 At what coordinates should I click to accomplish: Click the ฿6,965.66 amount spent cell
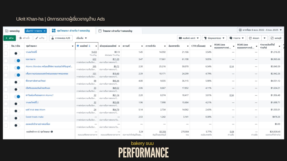[x=275, y=59]
